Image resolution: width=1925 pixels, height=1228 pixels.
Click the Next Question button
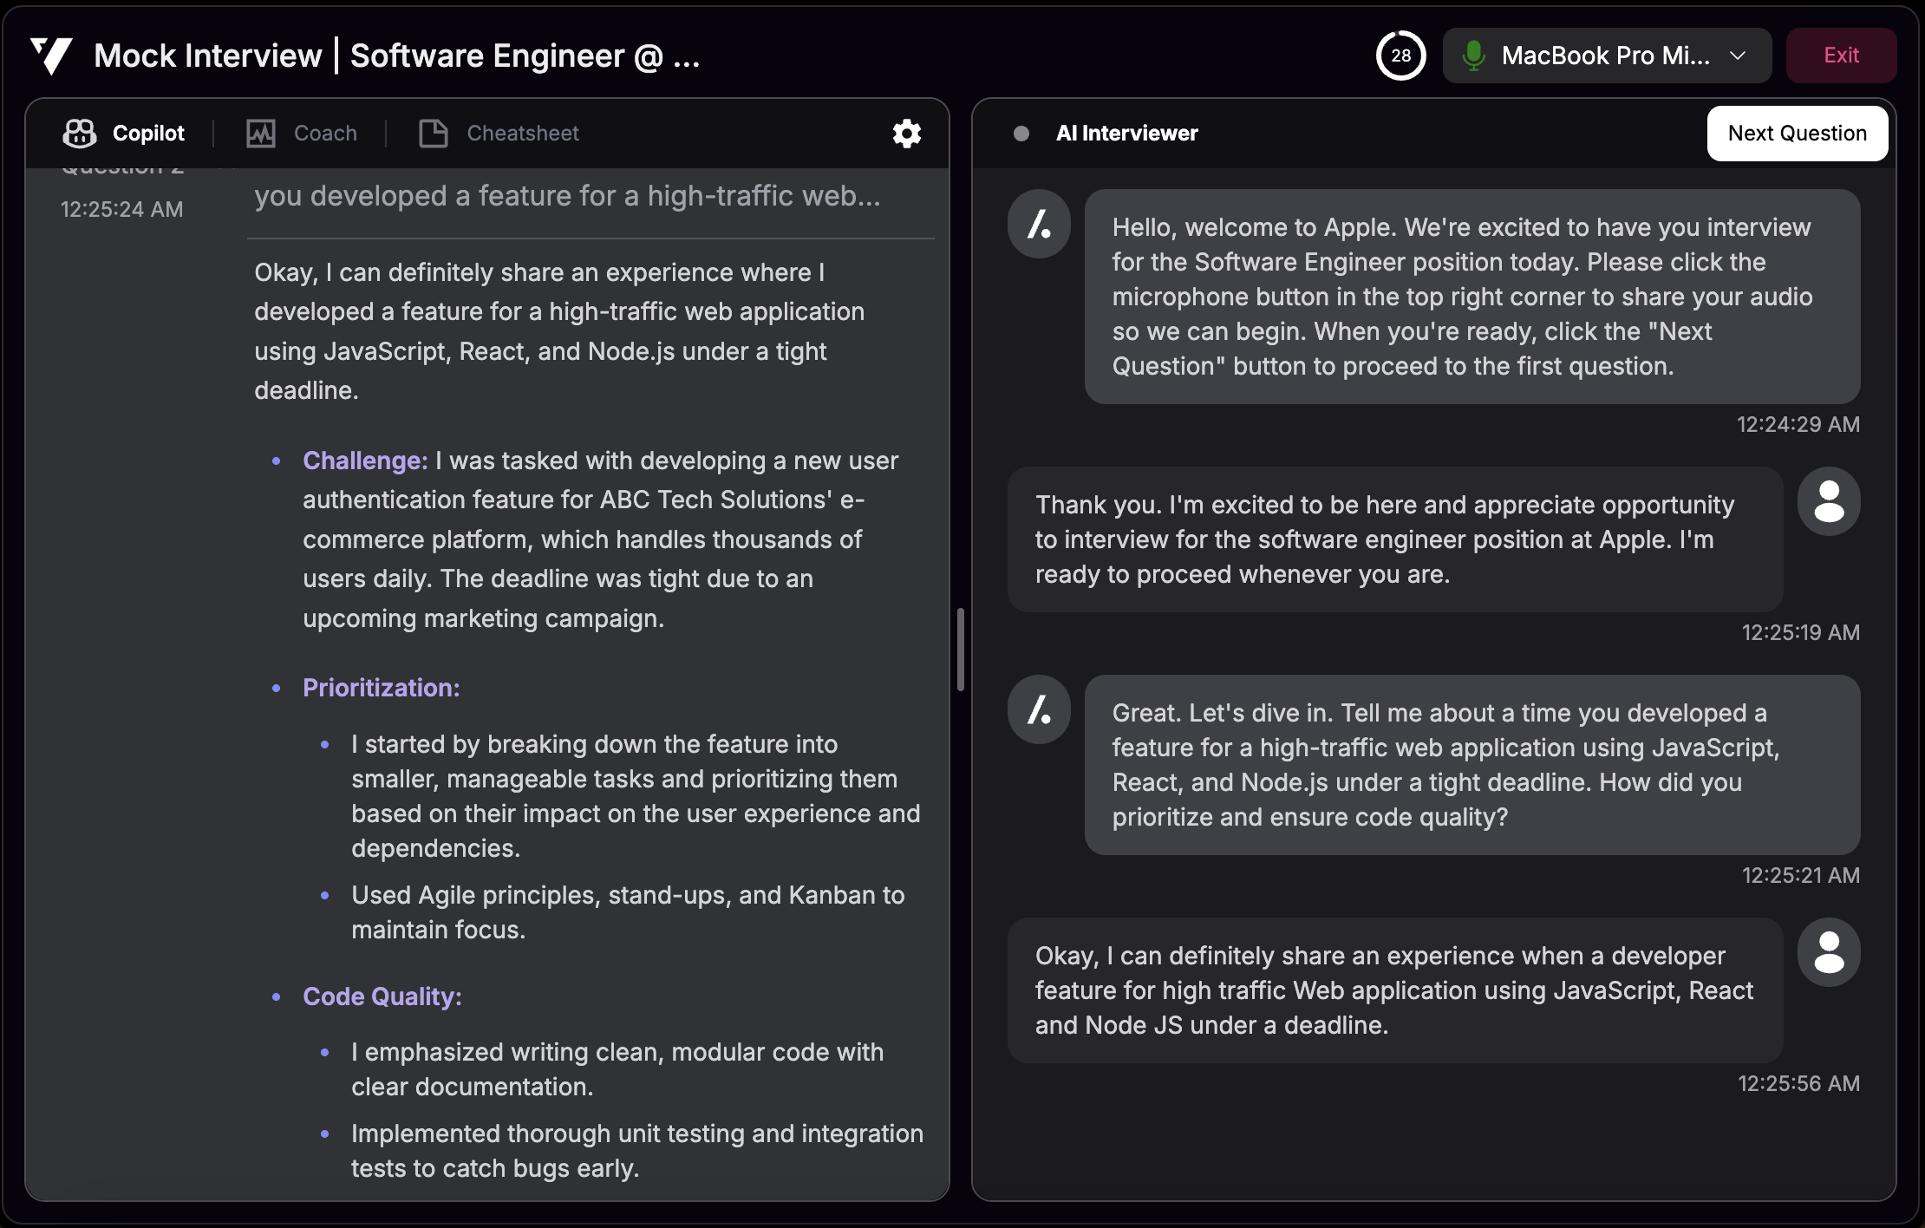coord(1797,134)
